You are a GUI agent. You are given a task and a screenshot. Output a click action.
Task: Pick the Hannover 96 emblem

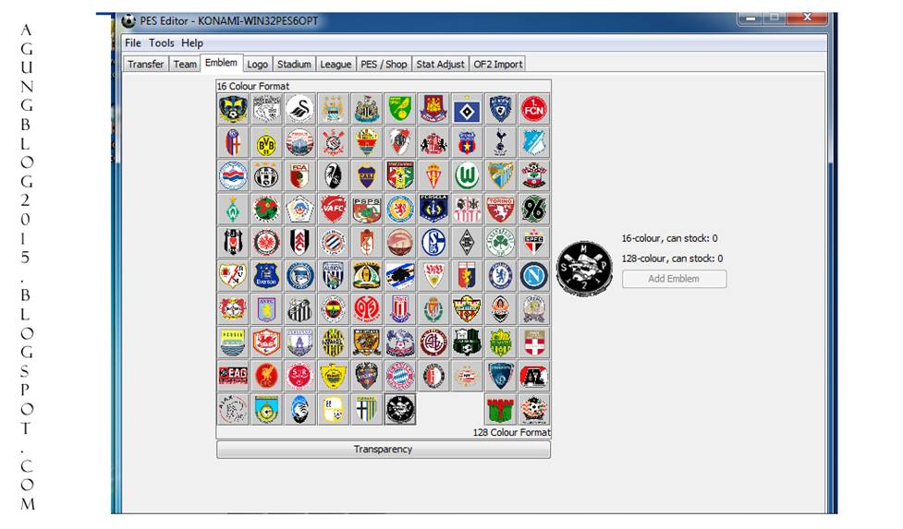534,209
